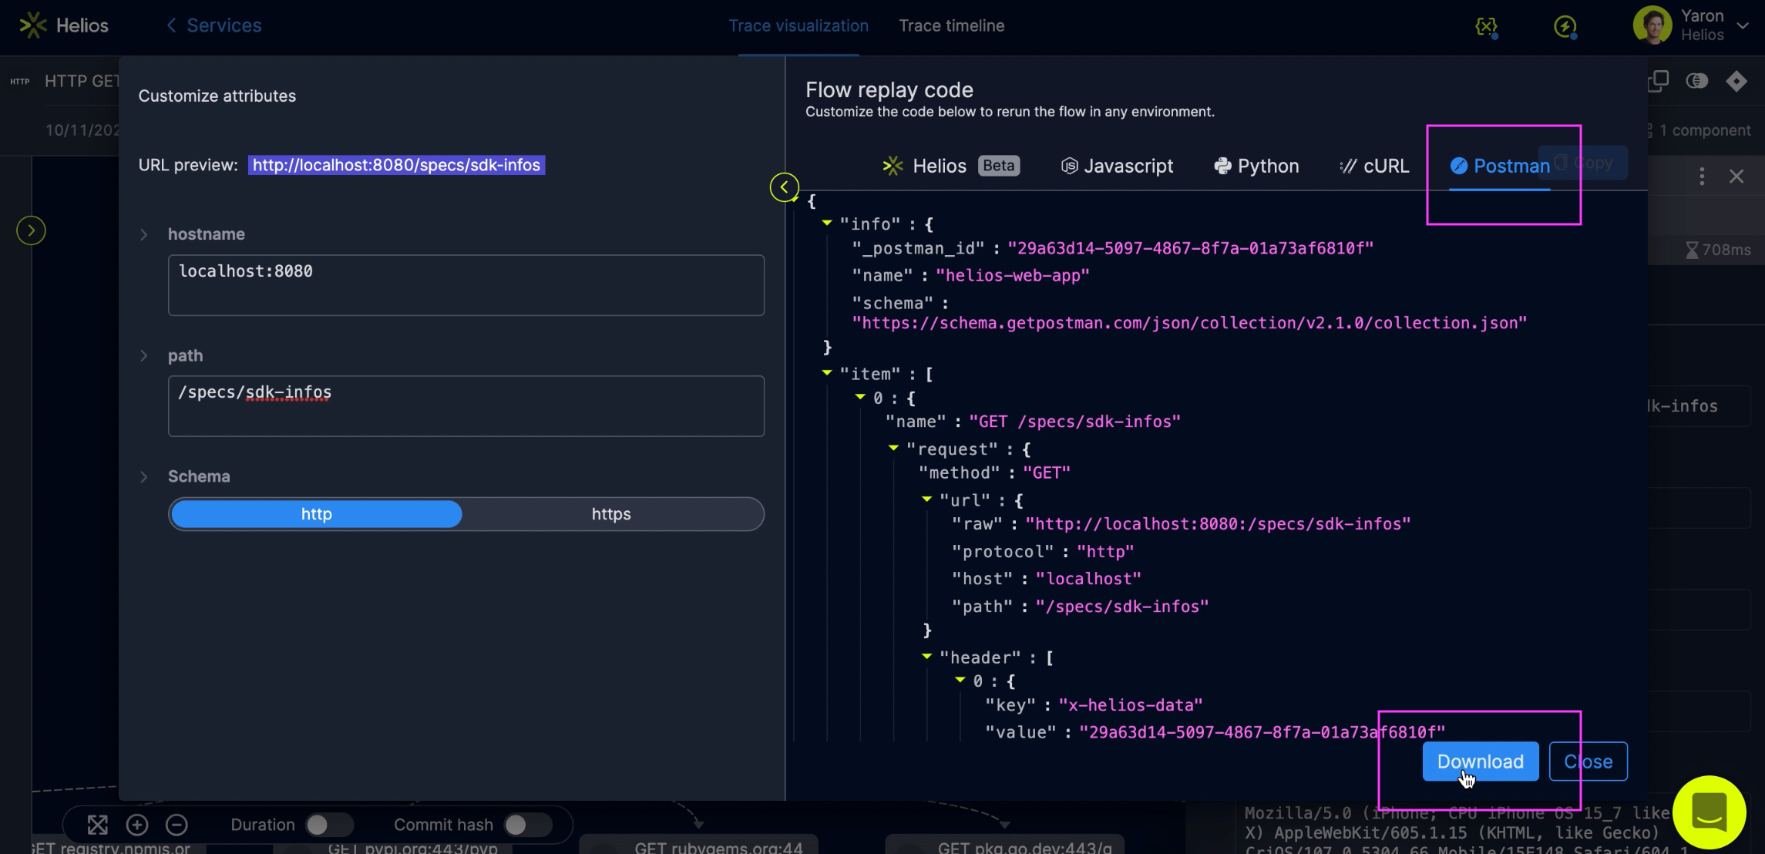The height and width of the screenshot is (854, 1765).
Task: Turn on the Commit hash toggle
Action: (x=527, y=825)
